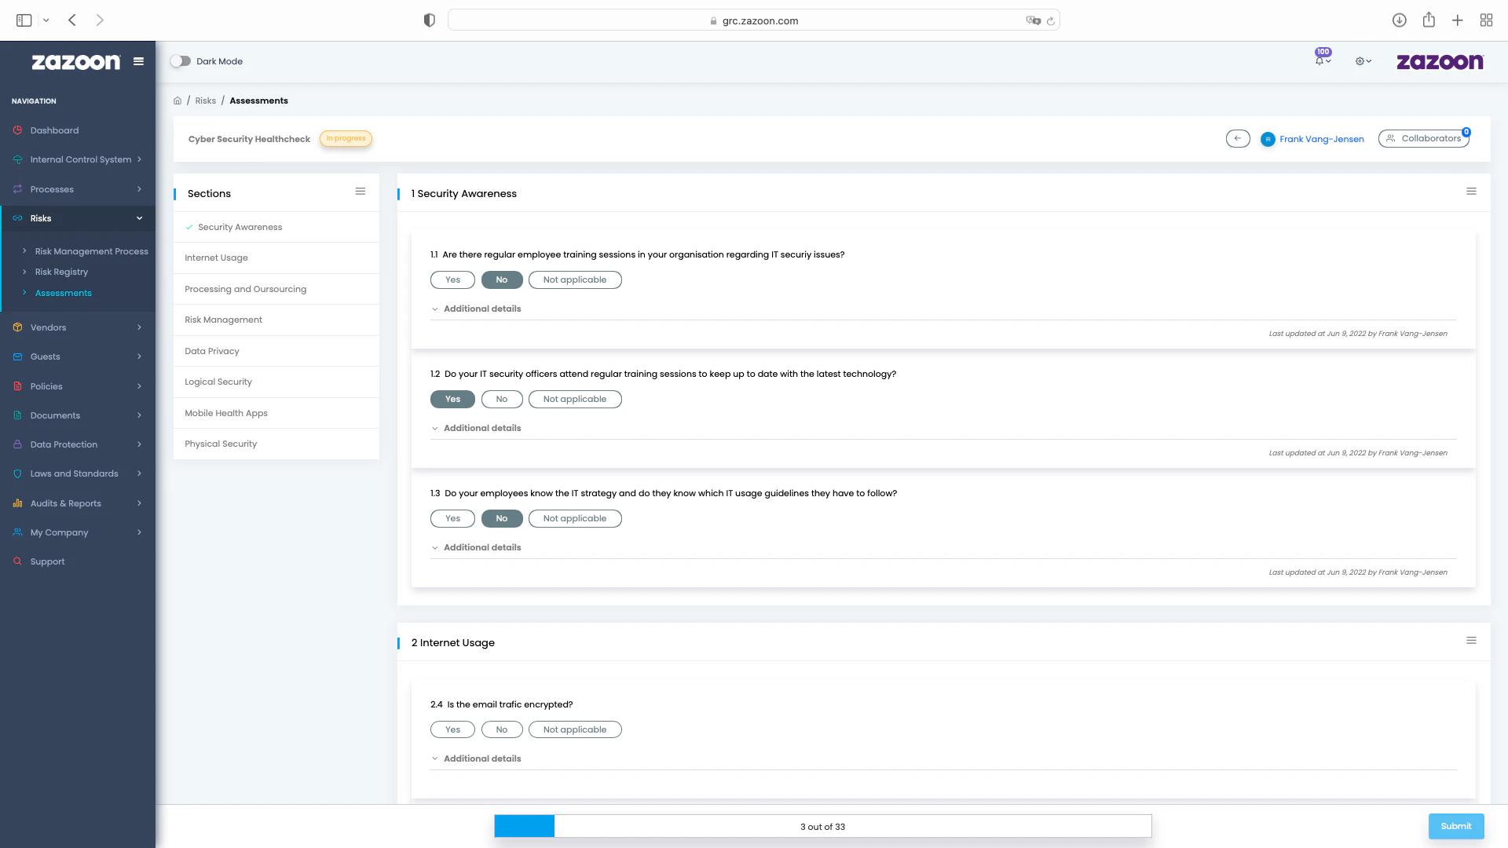This screenshot has height=848, width=1508.
Task: Click the notifications bell showing 100 alerts
Action: click(x=1319, y=60)
